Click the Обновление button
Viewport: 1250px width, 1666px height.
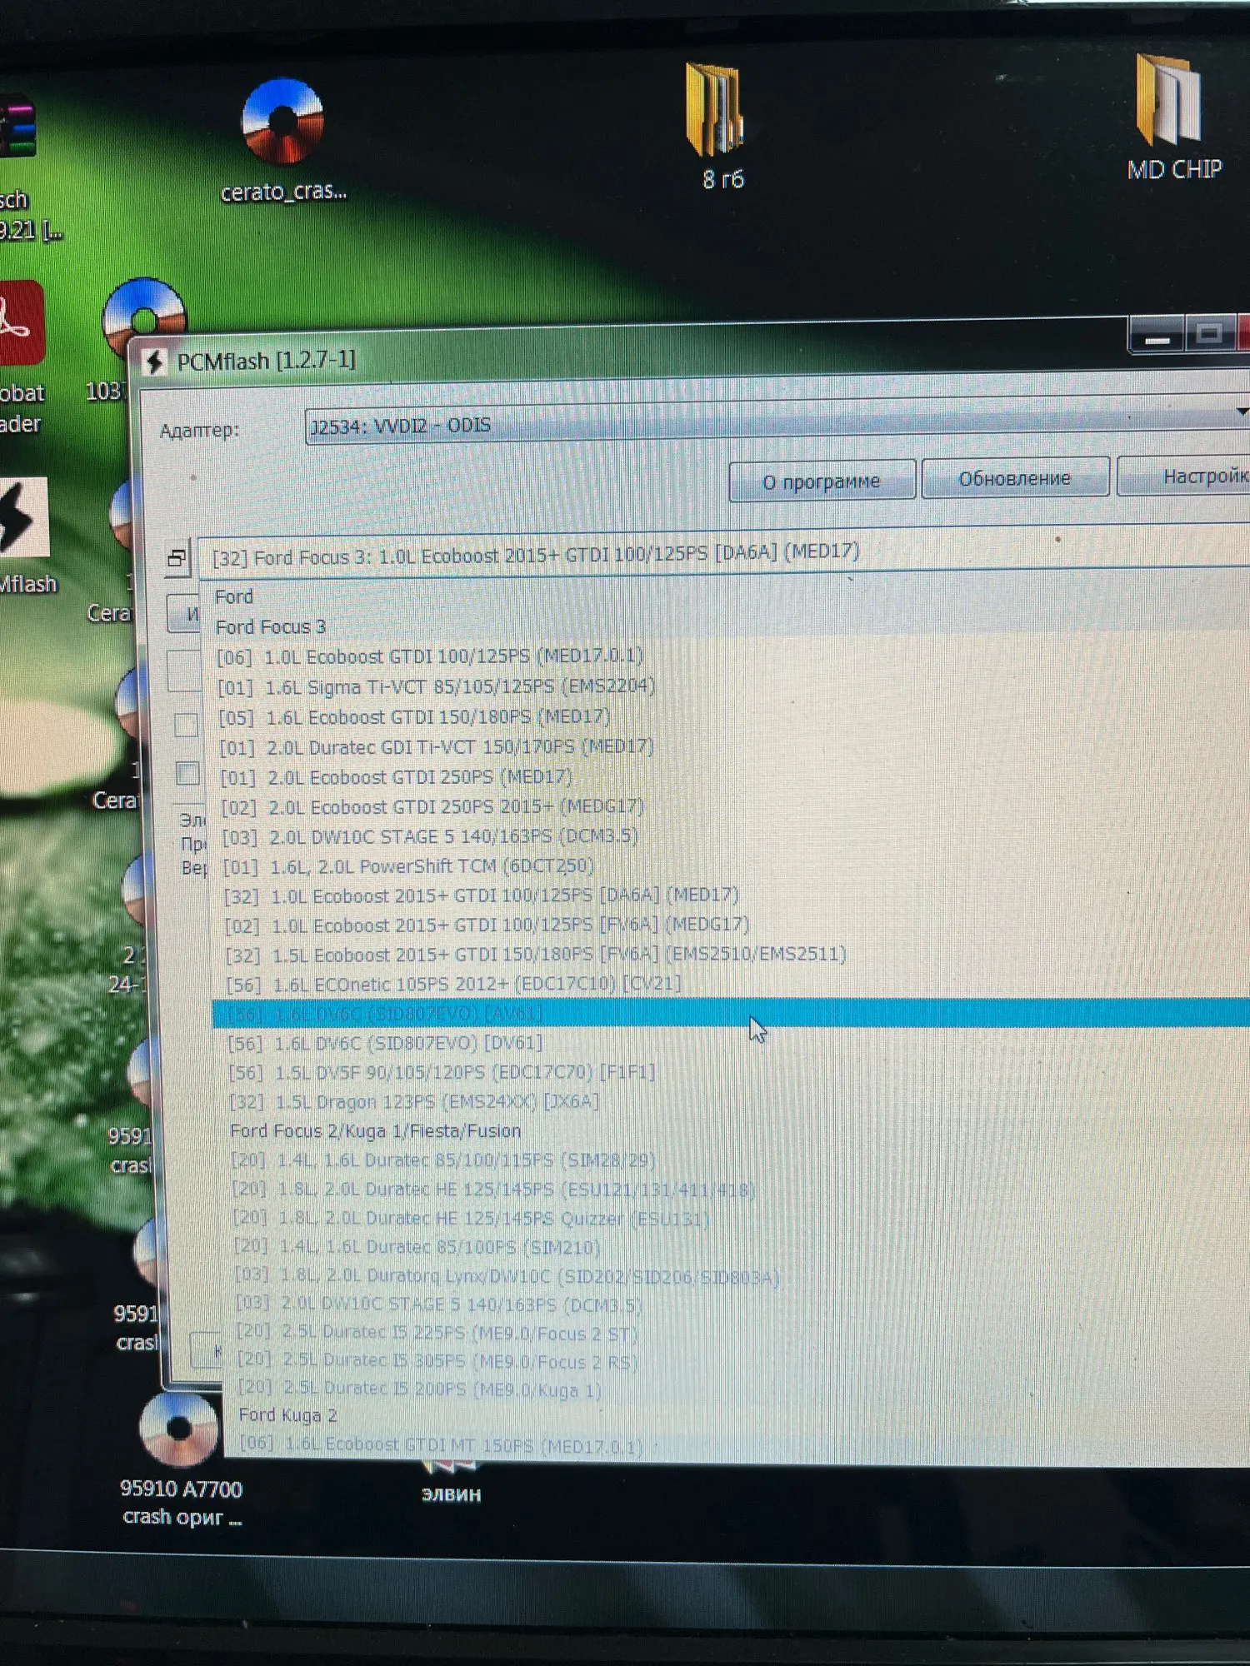[1014, 477]
